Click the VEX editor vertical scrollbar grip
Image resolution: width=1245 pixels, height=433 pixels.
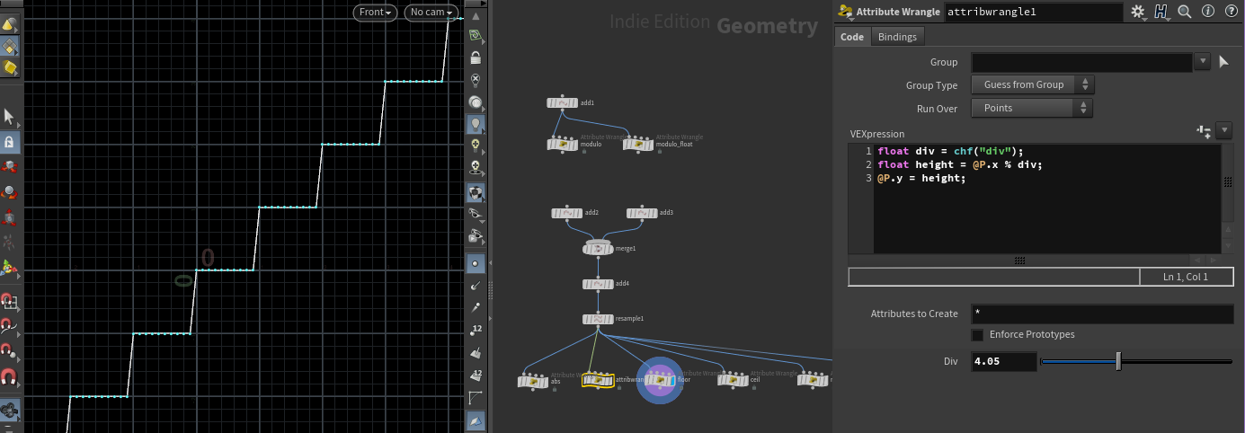click(1228, 181)
